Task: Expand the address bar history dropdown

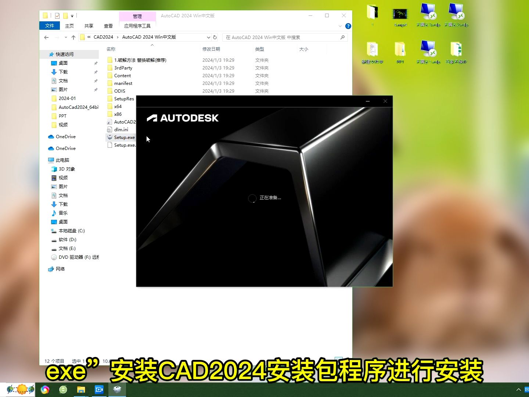Action: coord(209,37)
